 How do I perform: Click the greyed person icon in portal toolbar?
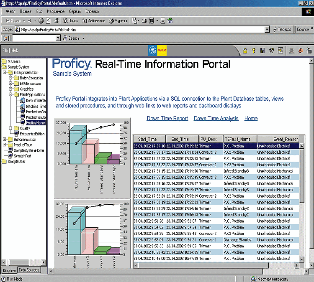click(291, 51)
